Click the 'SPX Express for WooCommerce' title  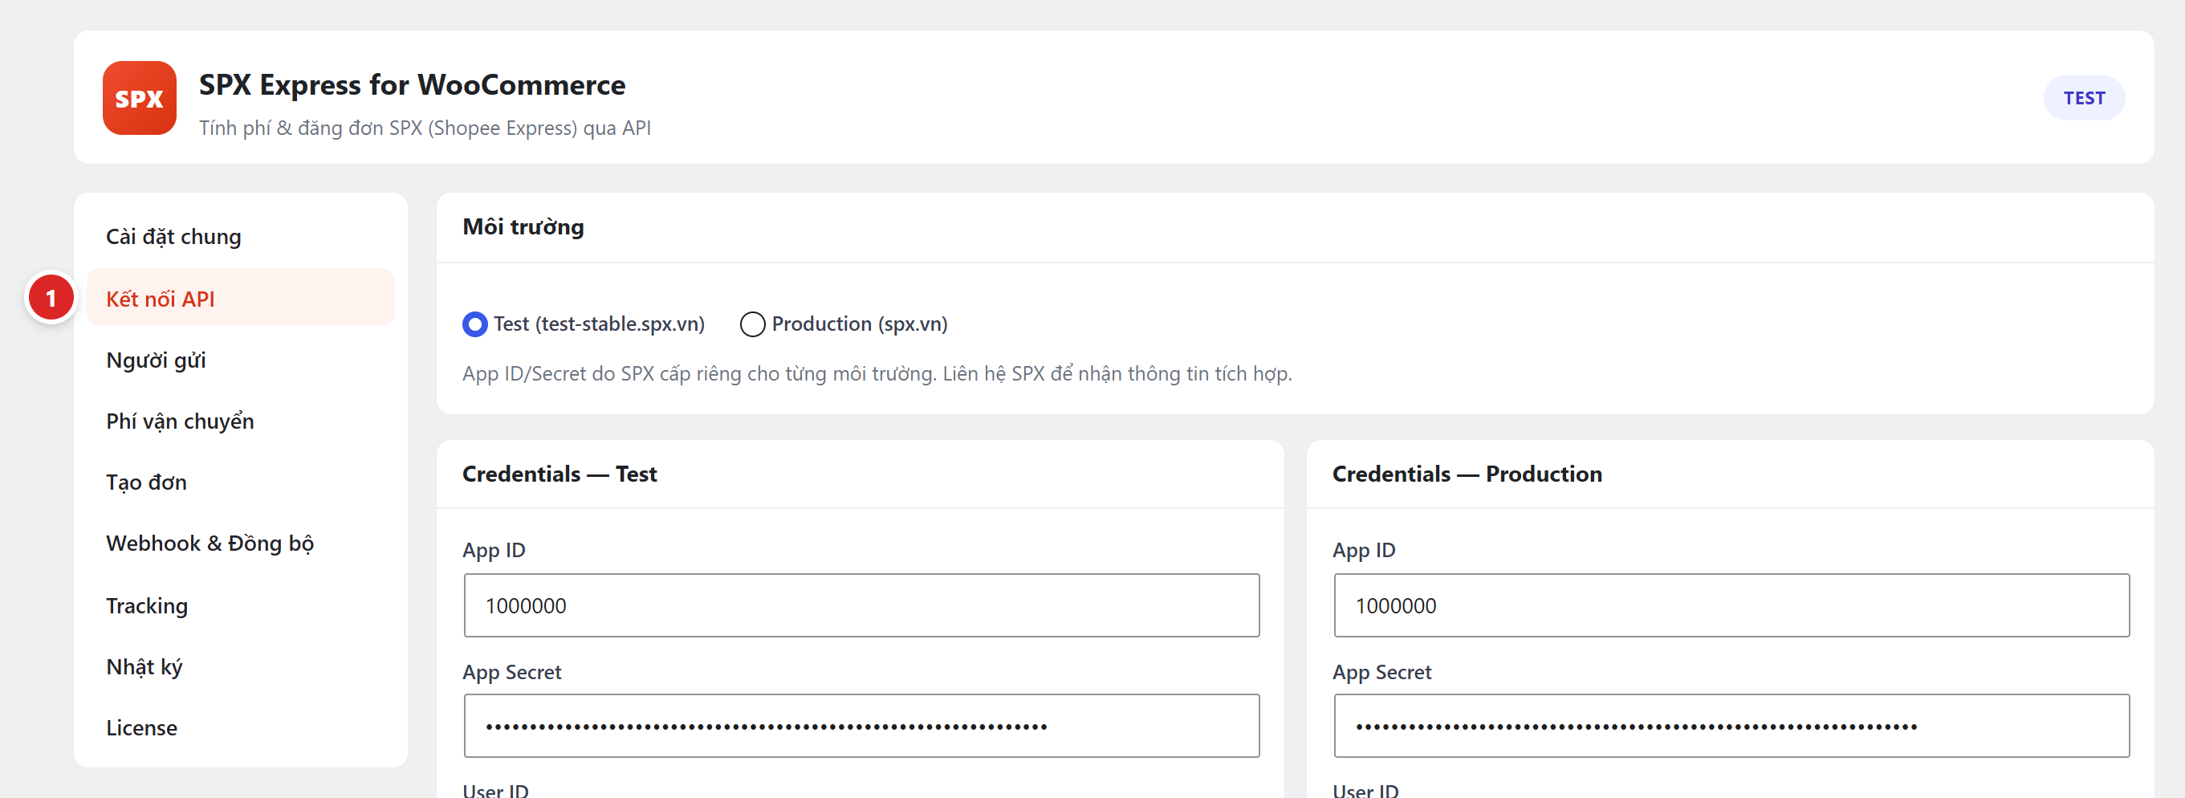pyautogui.click(x=413, y=85)
